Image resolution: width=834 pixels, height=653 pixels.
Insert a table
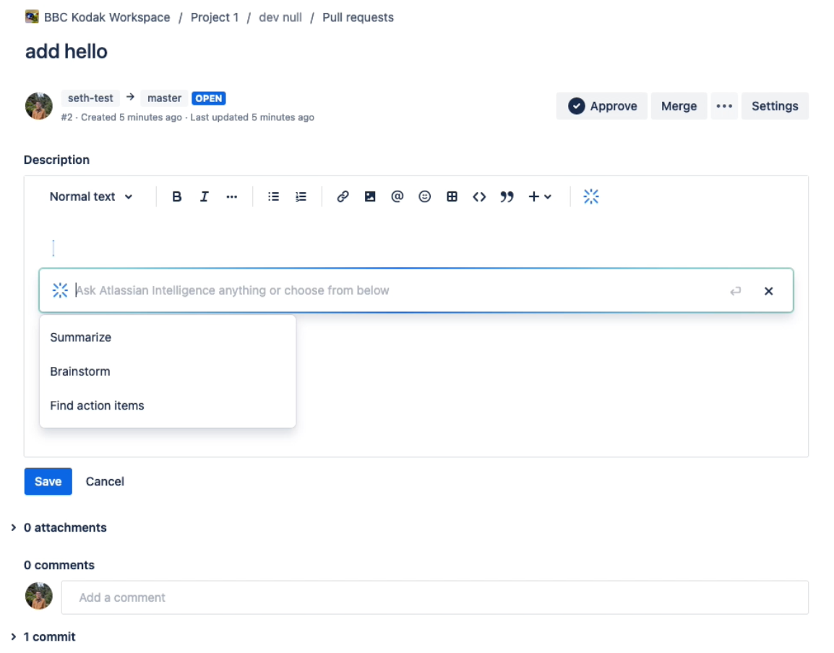(x=452, y=196)
